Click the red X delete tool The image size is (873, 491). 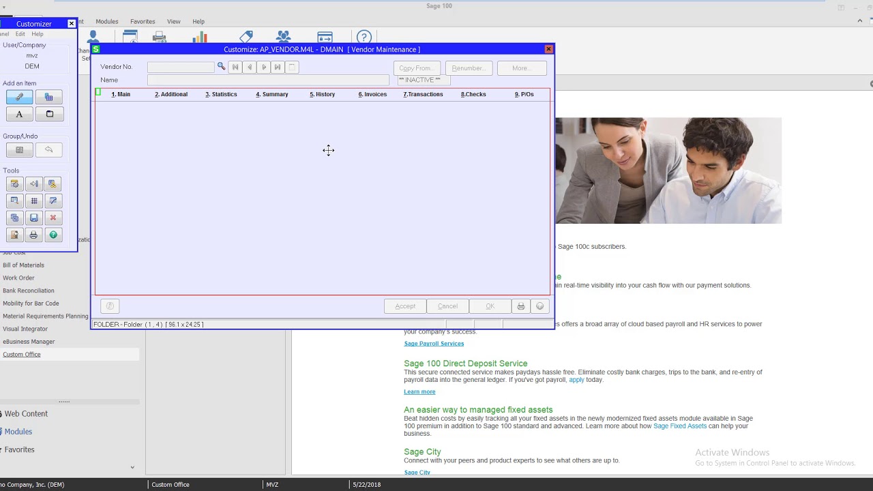tap(53, 218)
